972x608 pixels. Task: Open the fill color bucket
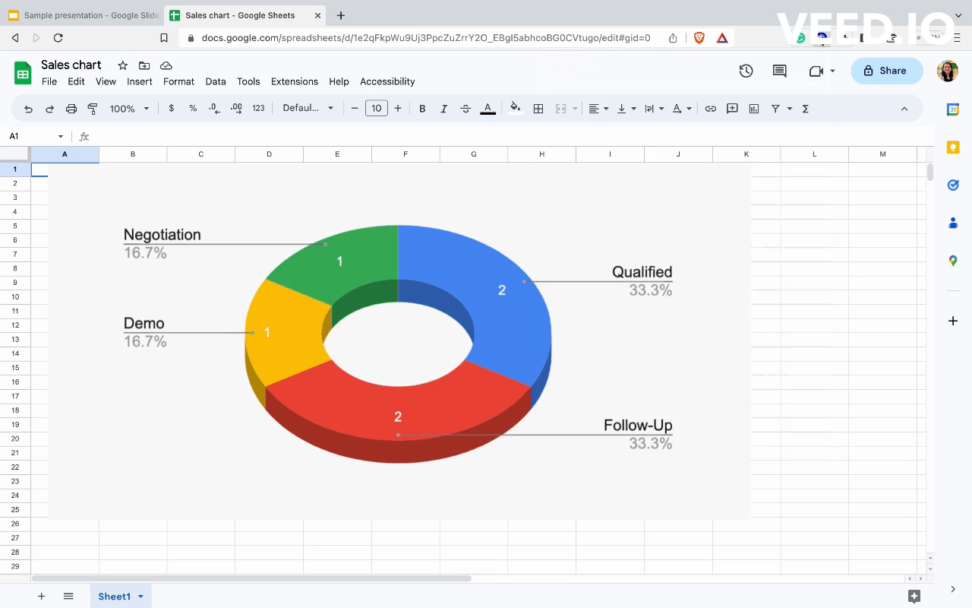tap(516, 108)
